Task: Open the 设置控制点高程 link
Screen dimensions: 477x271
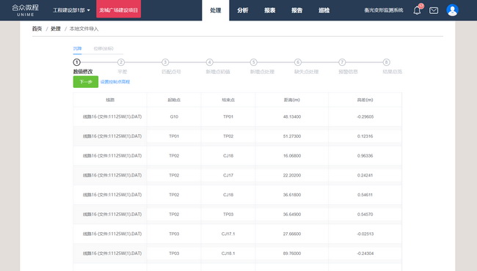Action: tap(115, 82)
